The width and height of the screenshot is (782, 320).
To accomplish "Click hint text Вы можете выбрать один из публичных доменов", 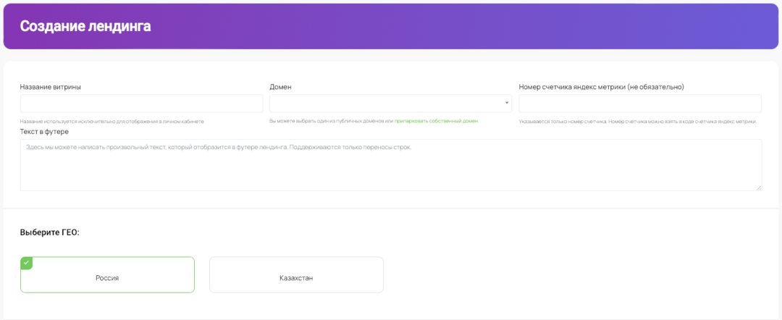I will (331, 121).
